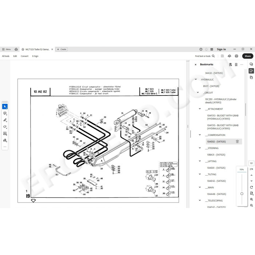Screen dimensions: 255x255
Task: Collapse the __LIFTING bookmark group
Action: click(x=200, y=161)
